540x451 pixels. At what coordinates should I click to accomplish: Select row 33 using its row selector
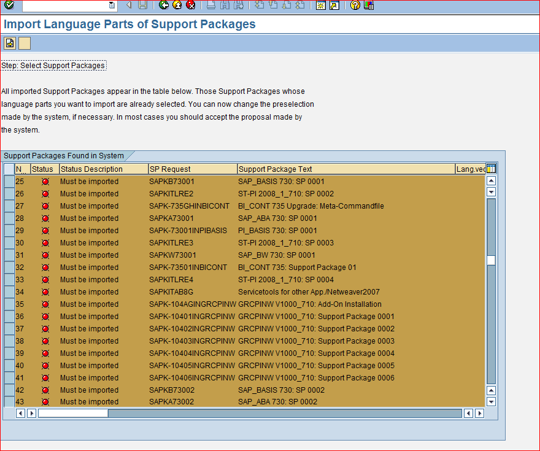point(9,280)
